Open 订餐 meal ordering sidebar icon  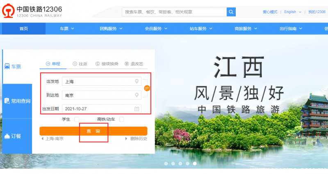[x=17, y=136]
